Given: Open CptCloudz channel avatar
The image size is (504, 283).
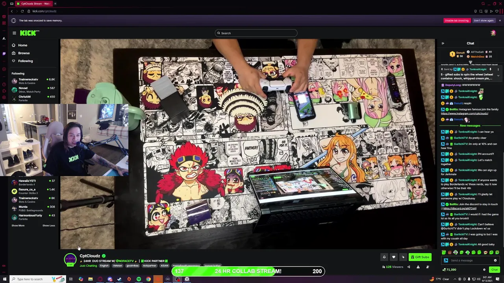Looking at the screenshot, I should coord(70,260).
